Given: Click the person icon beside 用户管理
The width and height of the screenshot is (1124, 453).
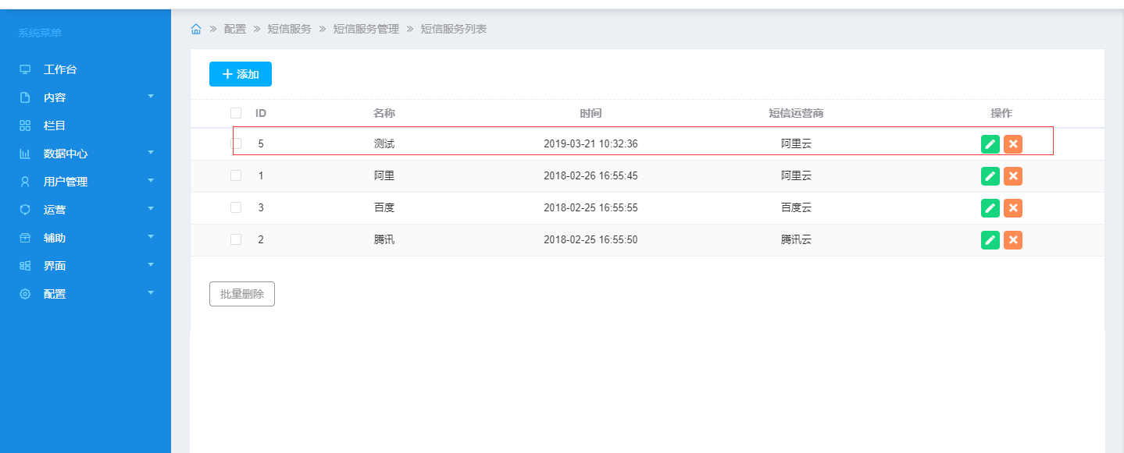Looking at the screenshot, I should click(x=25, y=182).
